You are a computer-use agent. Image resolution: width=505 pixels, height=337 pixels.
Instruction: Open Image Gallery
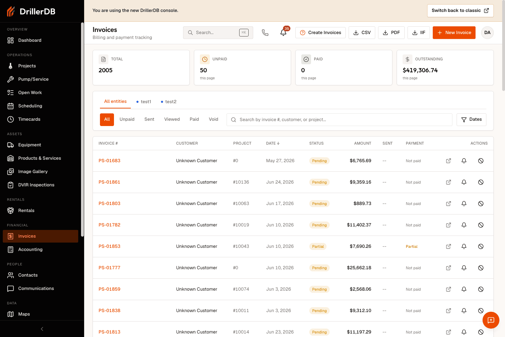tap(40, 172)
